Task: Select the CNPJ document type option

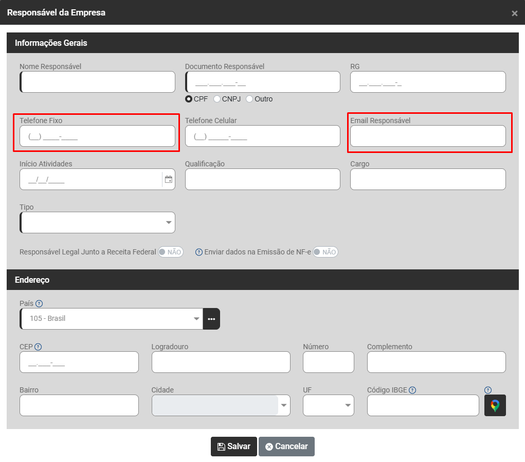Action: [x=217, y=99]
